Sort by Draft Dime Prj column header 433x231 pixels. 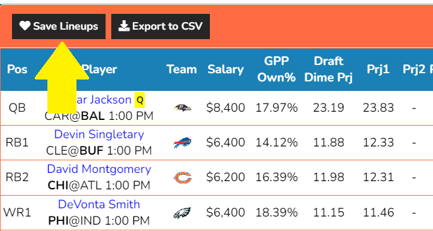coord(328,69)
